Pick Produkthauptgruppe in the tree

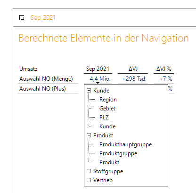tap(126, 144)
